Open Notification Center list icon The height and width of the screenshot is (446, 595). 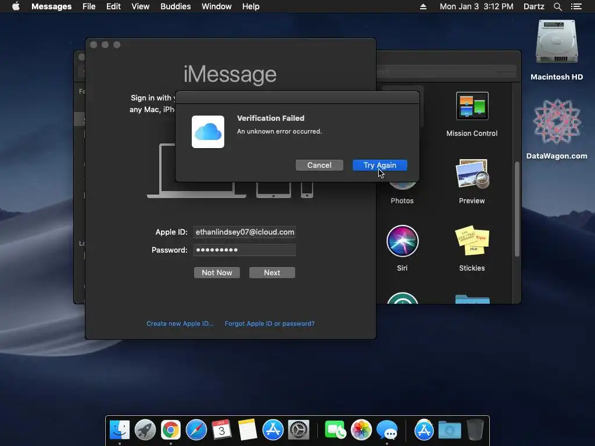tap(576, 6)
